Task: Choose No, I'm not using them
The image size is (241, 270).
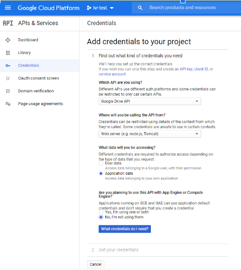Action: pos(101,217)
